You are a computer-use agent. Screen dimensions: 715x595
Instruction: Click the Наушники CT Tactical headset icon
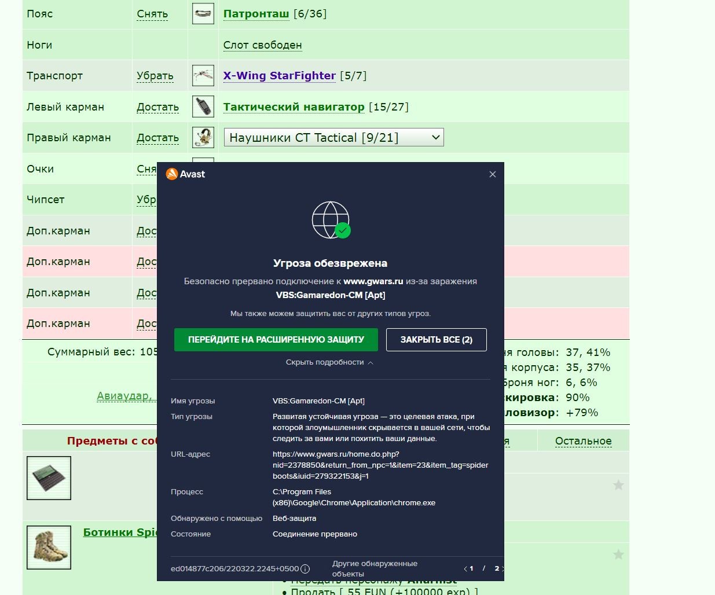[203, 137]
